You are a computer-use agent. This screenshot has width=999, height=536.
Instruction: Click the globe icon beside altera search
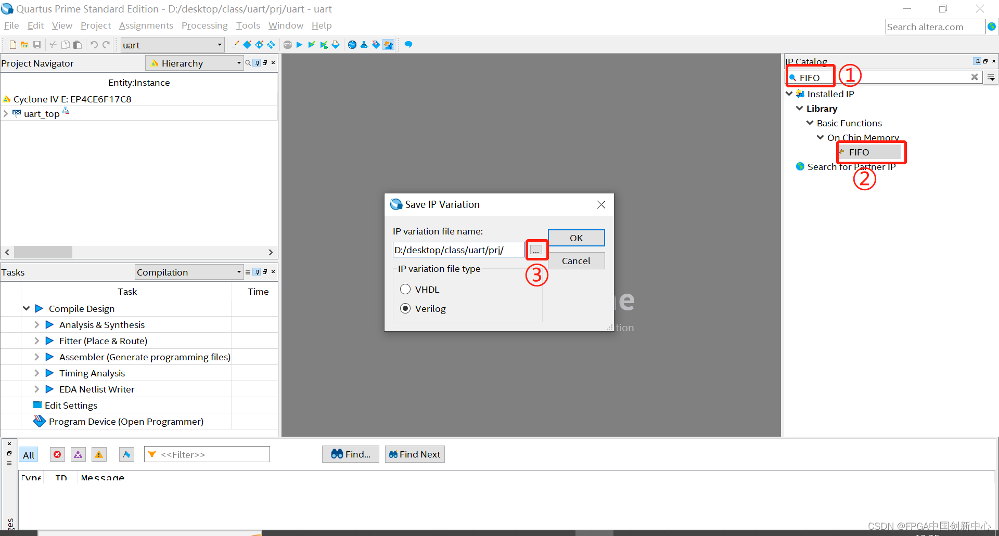(x=992, y=27)
